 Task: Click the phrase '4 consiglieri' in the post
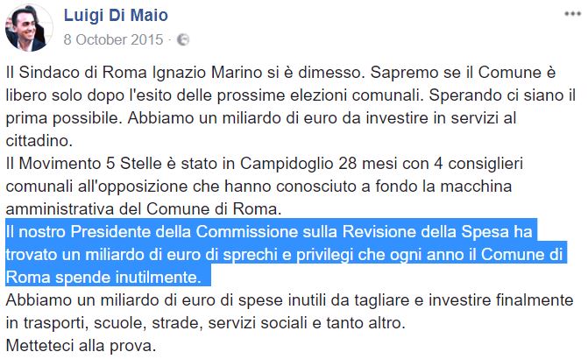[x=478, y=164]
